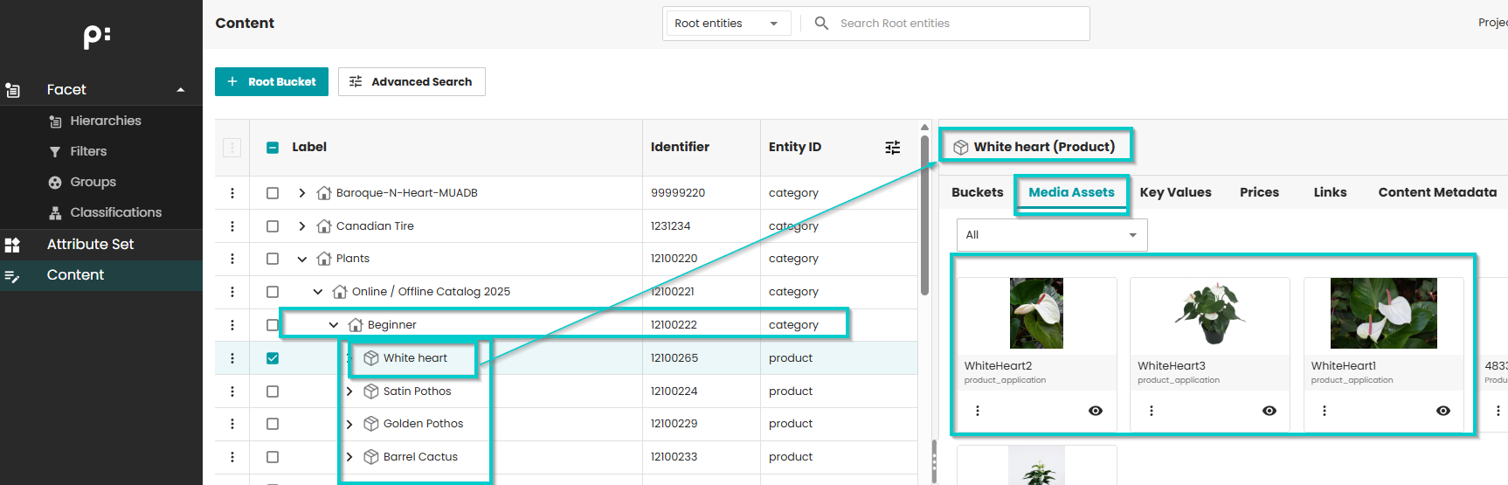Collapse the Beginner category

pyautogui.click(x=334, y=325)
